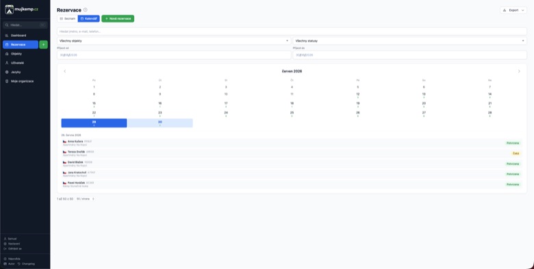Switch to the Seznam list view tab
This screenshot has height=269, width=534.
(x=67, y=18)
